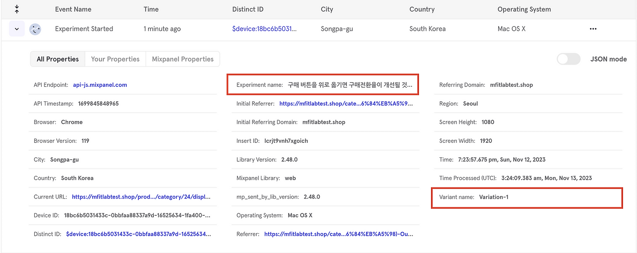Click South Korea in the event row
637x253 pixels.
click(x=427, y=29)
